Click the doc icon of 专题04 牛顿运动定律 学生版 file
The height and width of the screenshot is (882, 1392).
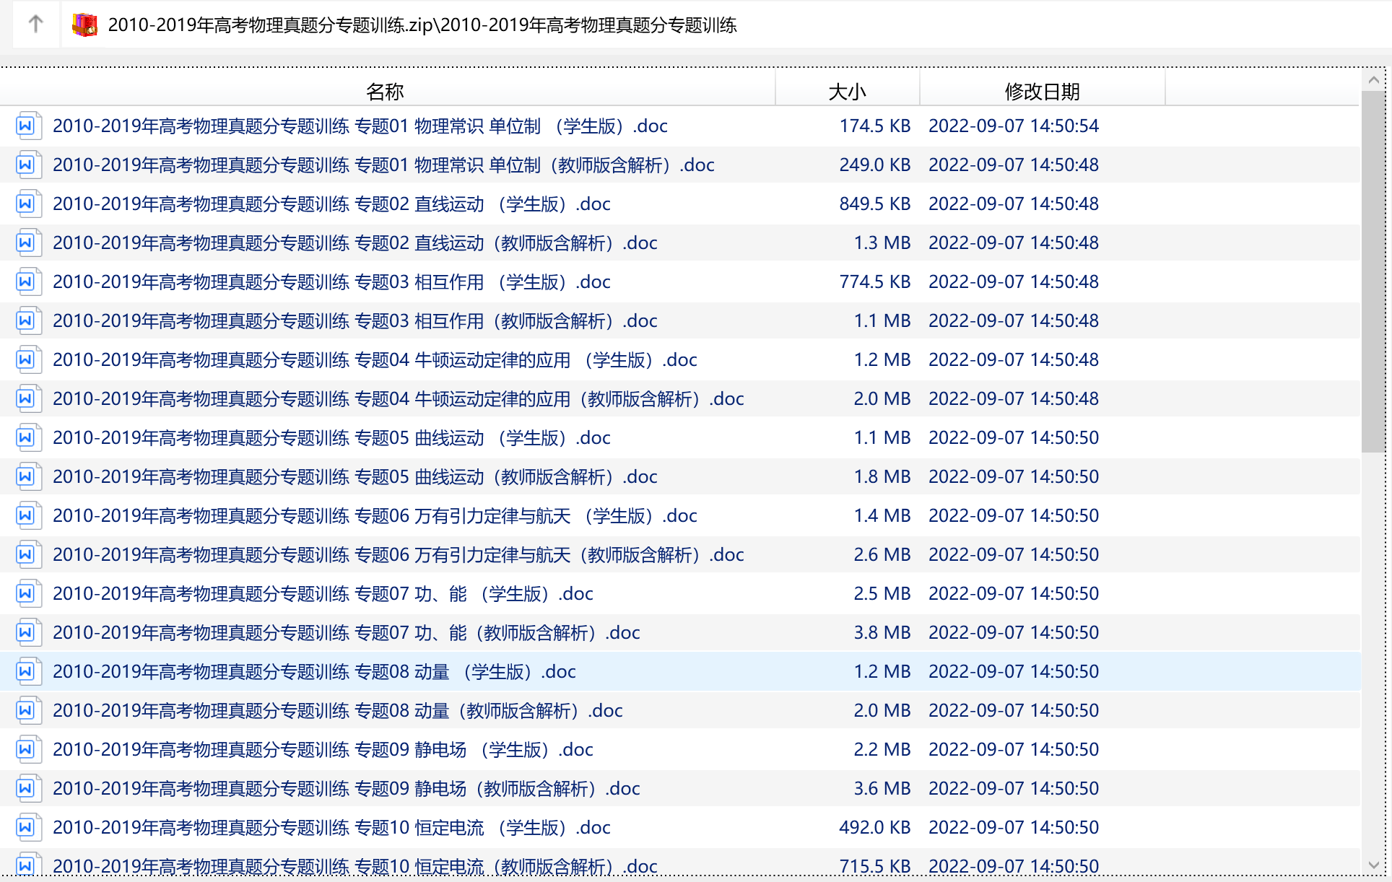(26, 360)
